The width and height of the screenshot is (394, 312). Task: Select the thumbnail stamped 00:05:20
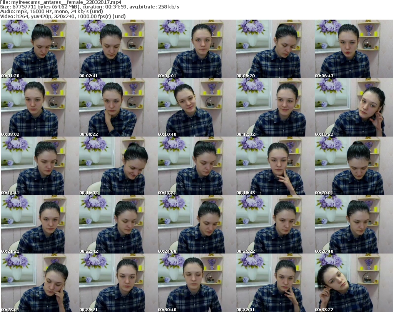[275, 49]
